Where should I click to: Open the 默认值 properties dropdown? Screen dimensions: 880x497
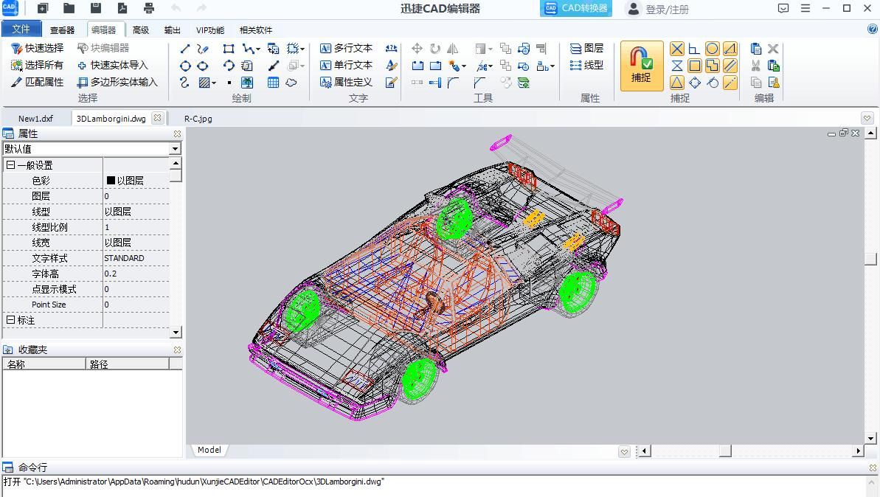[x=176, y=149]
